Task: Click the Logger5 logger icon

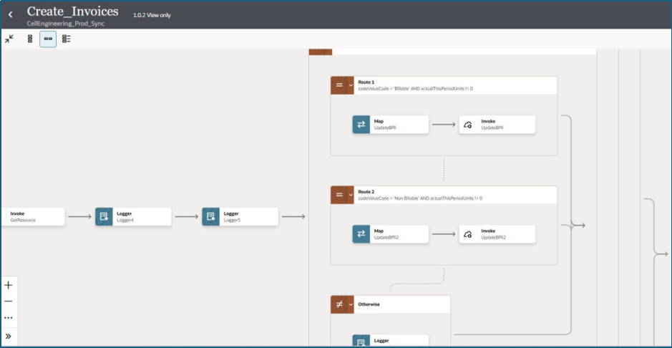Action: 211,217
